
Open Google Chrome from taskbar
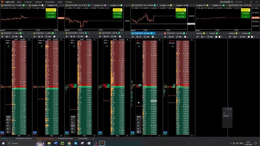69,143
